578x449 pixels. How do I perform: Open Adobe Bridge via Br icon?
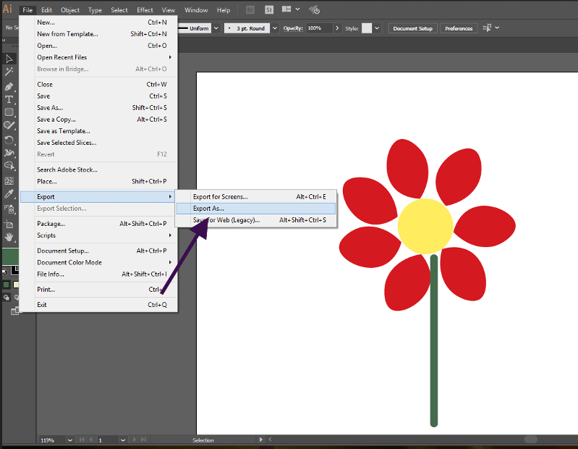pyautogui.click(x=250, y=10)
